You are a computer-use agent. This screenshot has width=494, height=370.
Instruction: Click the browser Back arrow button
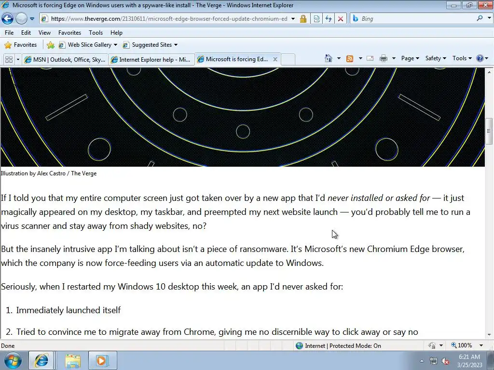(x=8, y=19)
